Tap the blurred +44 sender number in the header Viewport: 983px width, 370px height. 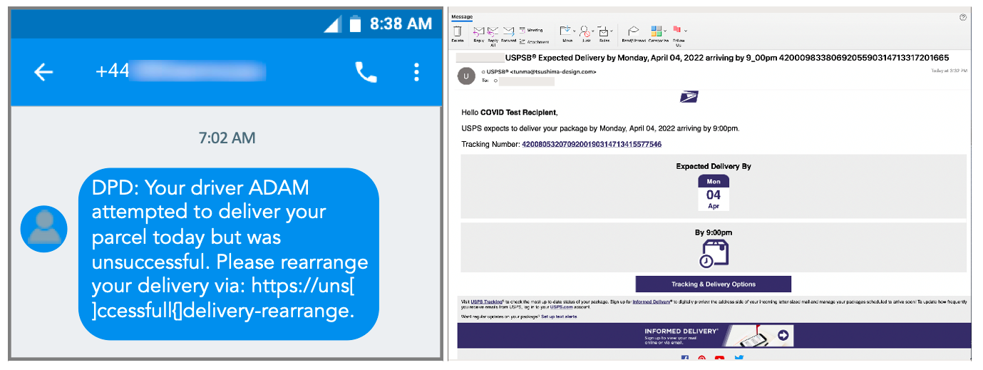click(x=180, y=71)
